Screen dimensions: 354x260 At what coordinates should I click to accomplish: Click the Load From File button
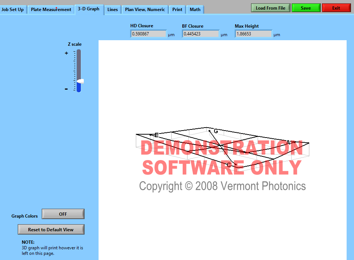point(271,8)
